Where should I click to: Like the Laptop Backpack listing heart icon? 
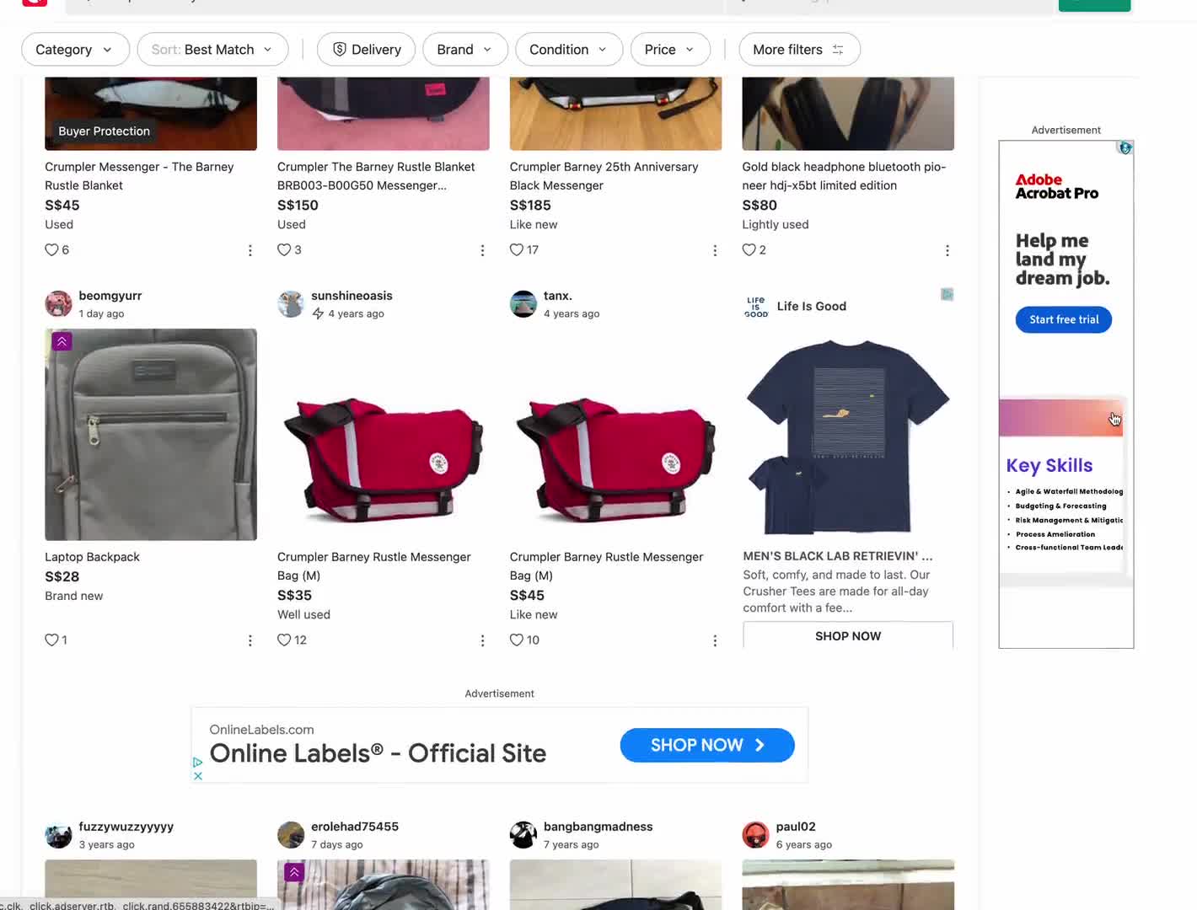tap(51, 640)
